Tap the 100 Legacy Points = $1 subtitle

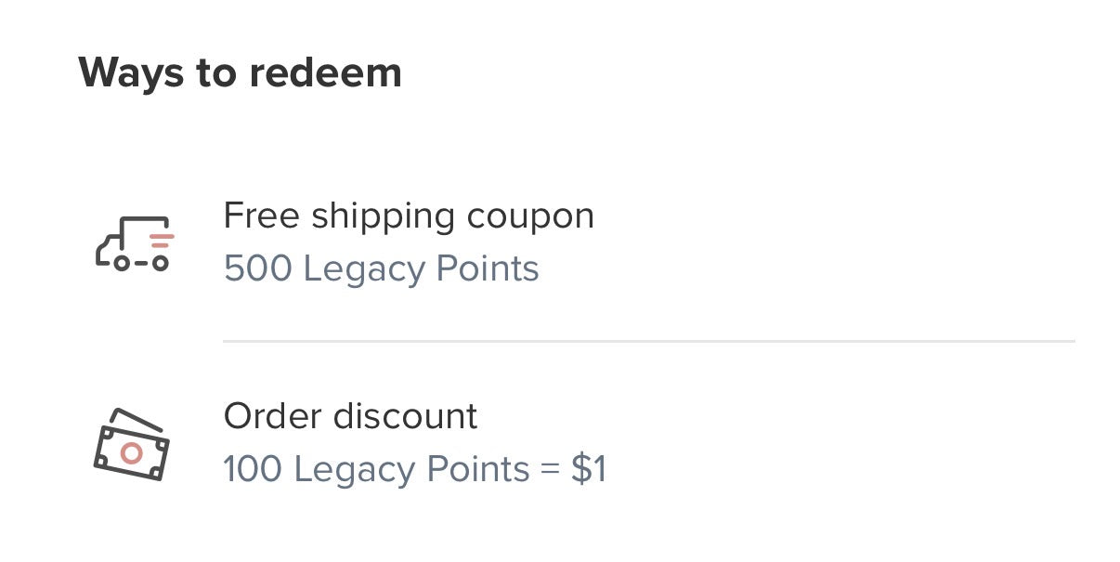coord(414,469)
